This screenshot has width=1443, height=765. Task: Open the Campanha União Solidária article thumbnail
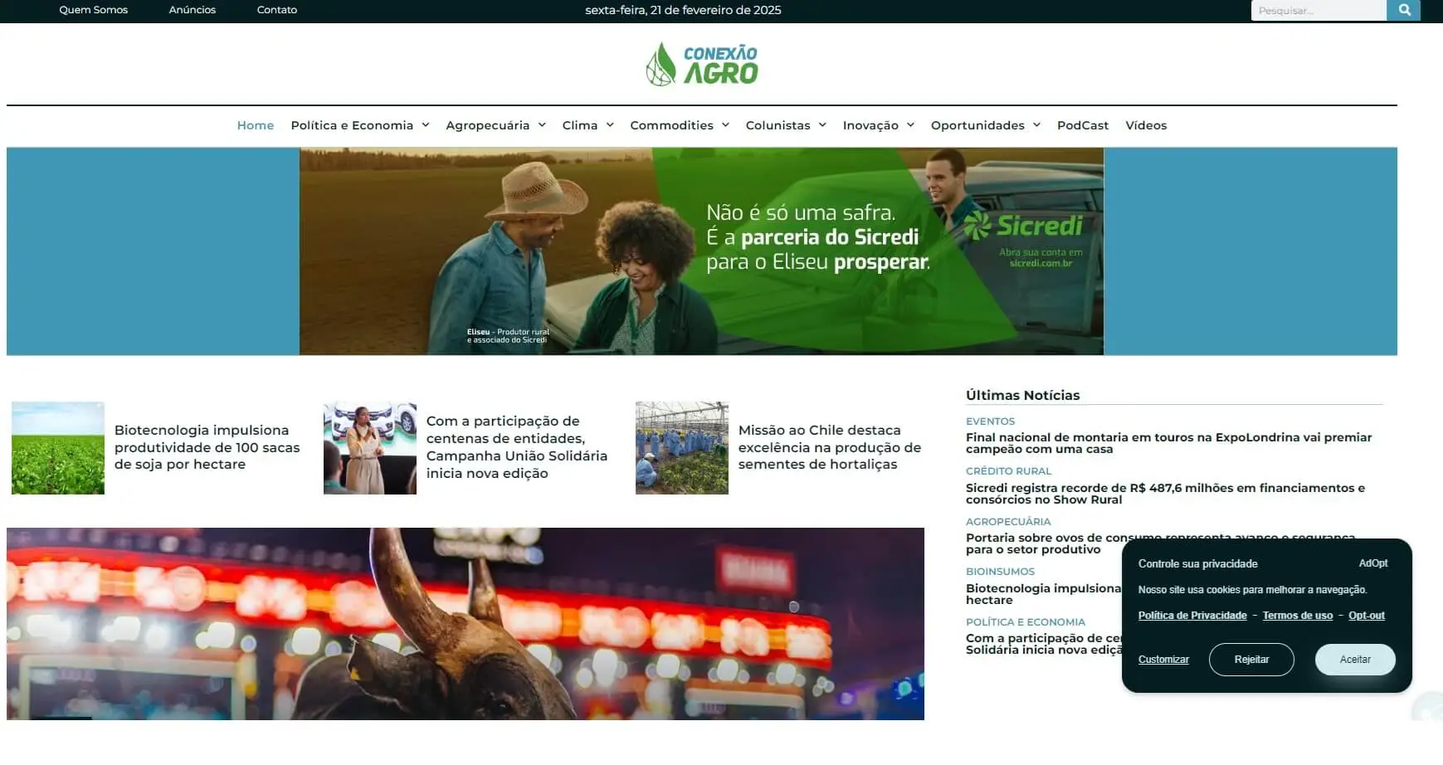pyautogui.click(x=370, y=448)
